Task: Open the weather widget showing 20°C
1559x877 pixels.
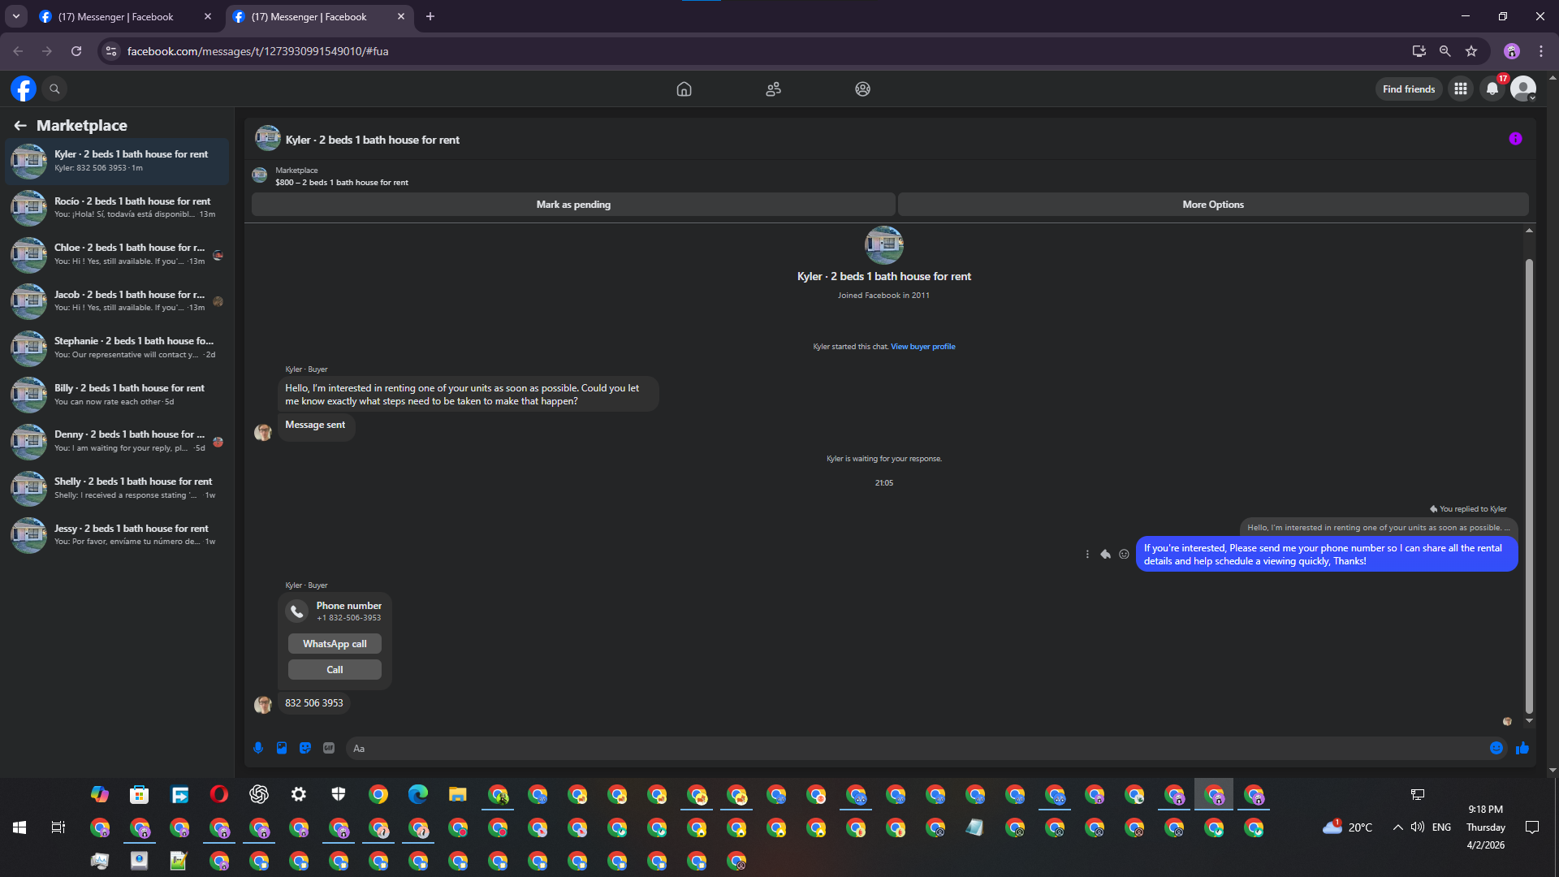Action: (x=1347, y=827)
